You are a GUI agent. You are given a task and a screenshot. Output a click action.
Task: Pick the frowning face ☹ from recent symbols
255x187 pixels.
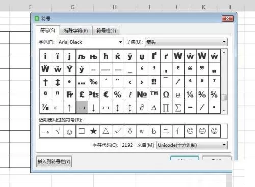(x=190, y=131)
